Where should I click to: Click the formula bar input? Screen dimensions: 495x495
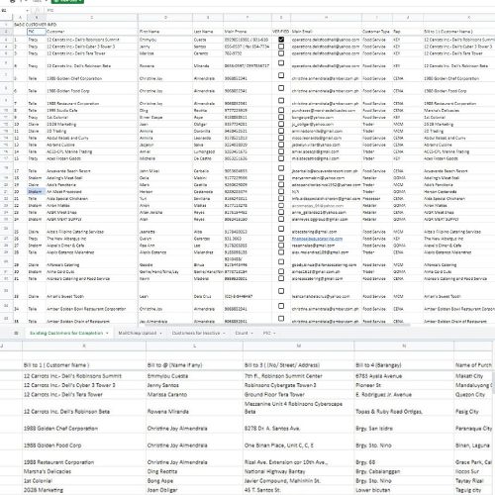tap(264, 11)
